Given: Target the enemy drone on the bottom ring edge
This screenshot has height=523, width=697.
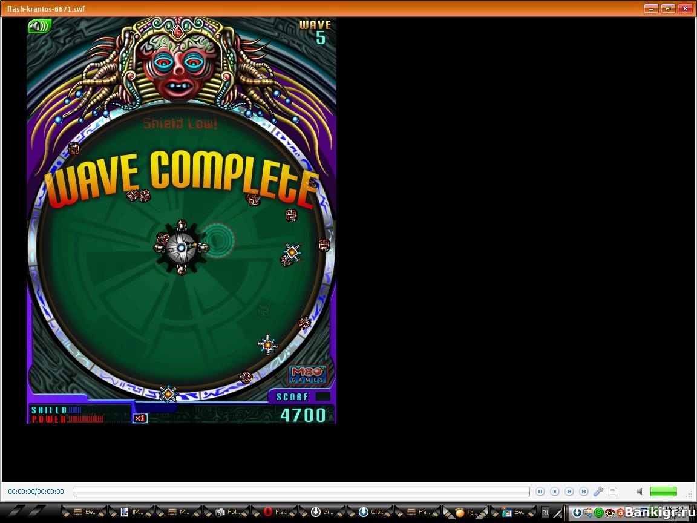Looking at the screenshot, I should (168, 393).
